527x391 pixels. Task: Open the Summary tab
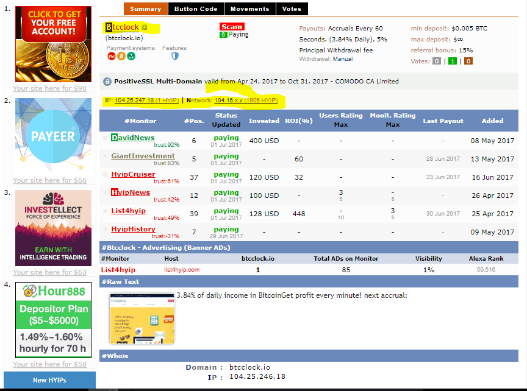tap(146, 9)
